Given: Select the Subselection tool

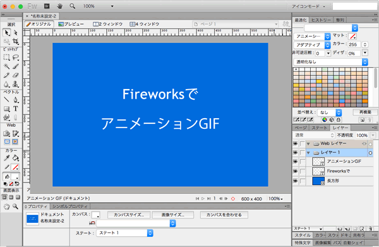Looking at the screenshot, I should (15, 32).
